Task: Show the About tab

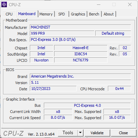Action: tap(109, 14)
